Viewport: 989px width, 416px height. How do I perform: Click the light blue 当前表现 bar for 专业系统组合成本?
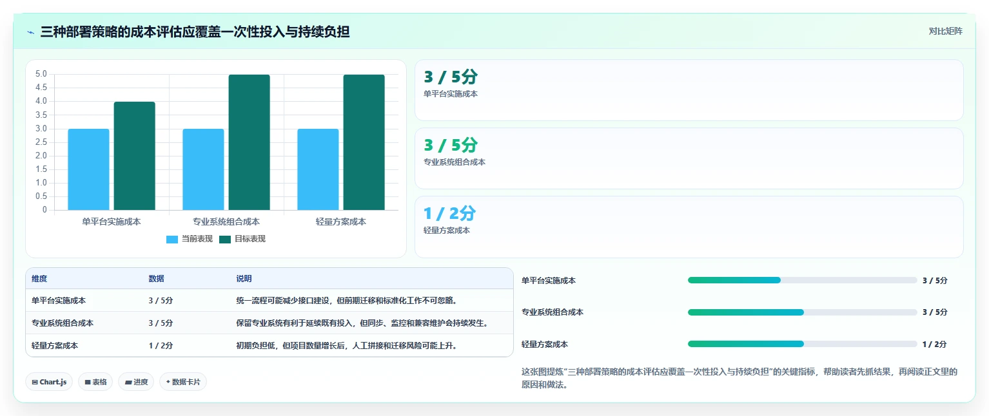tap(203, 169)
